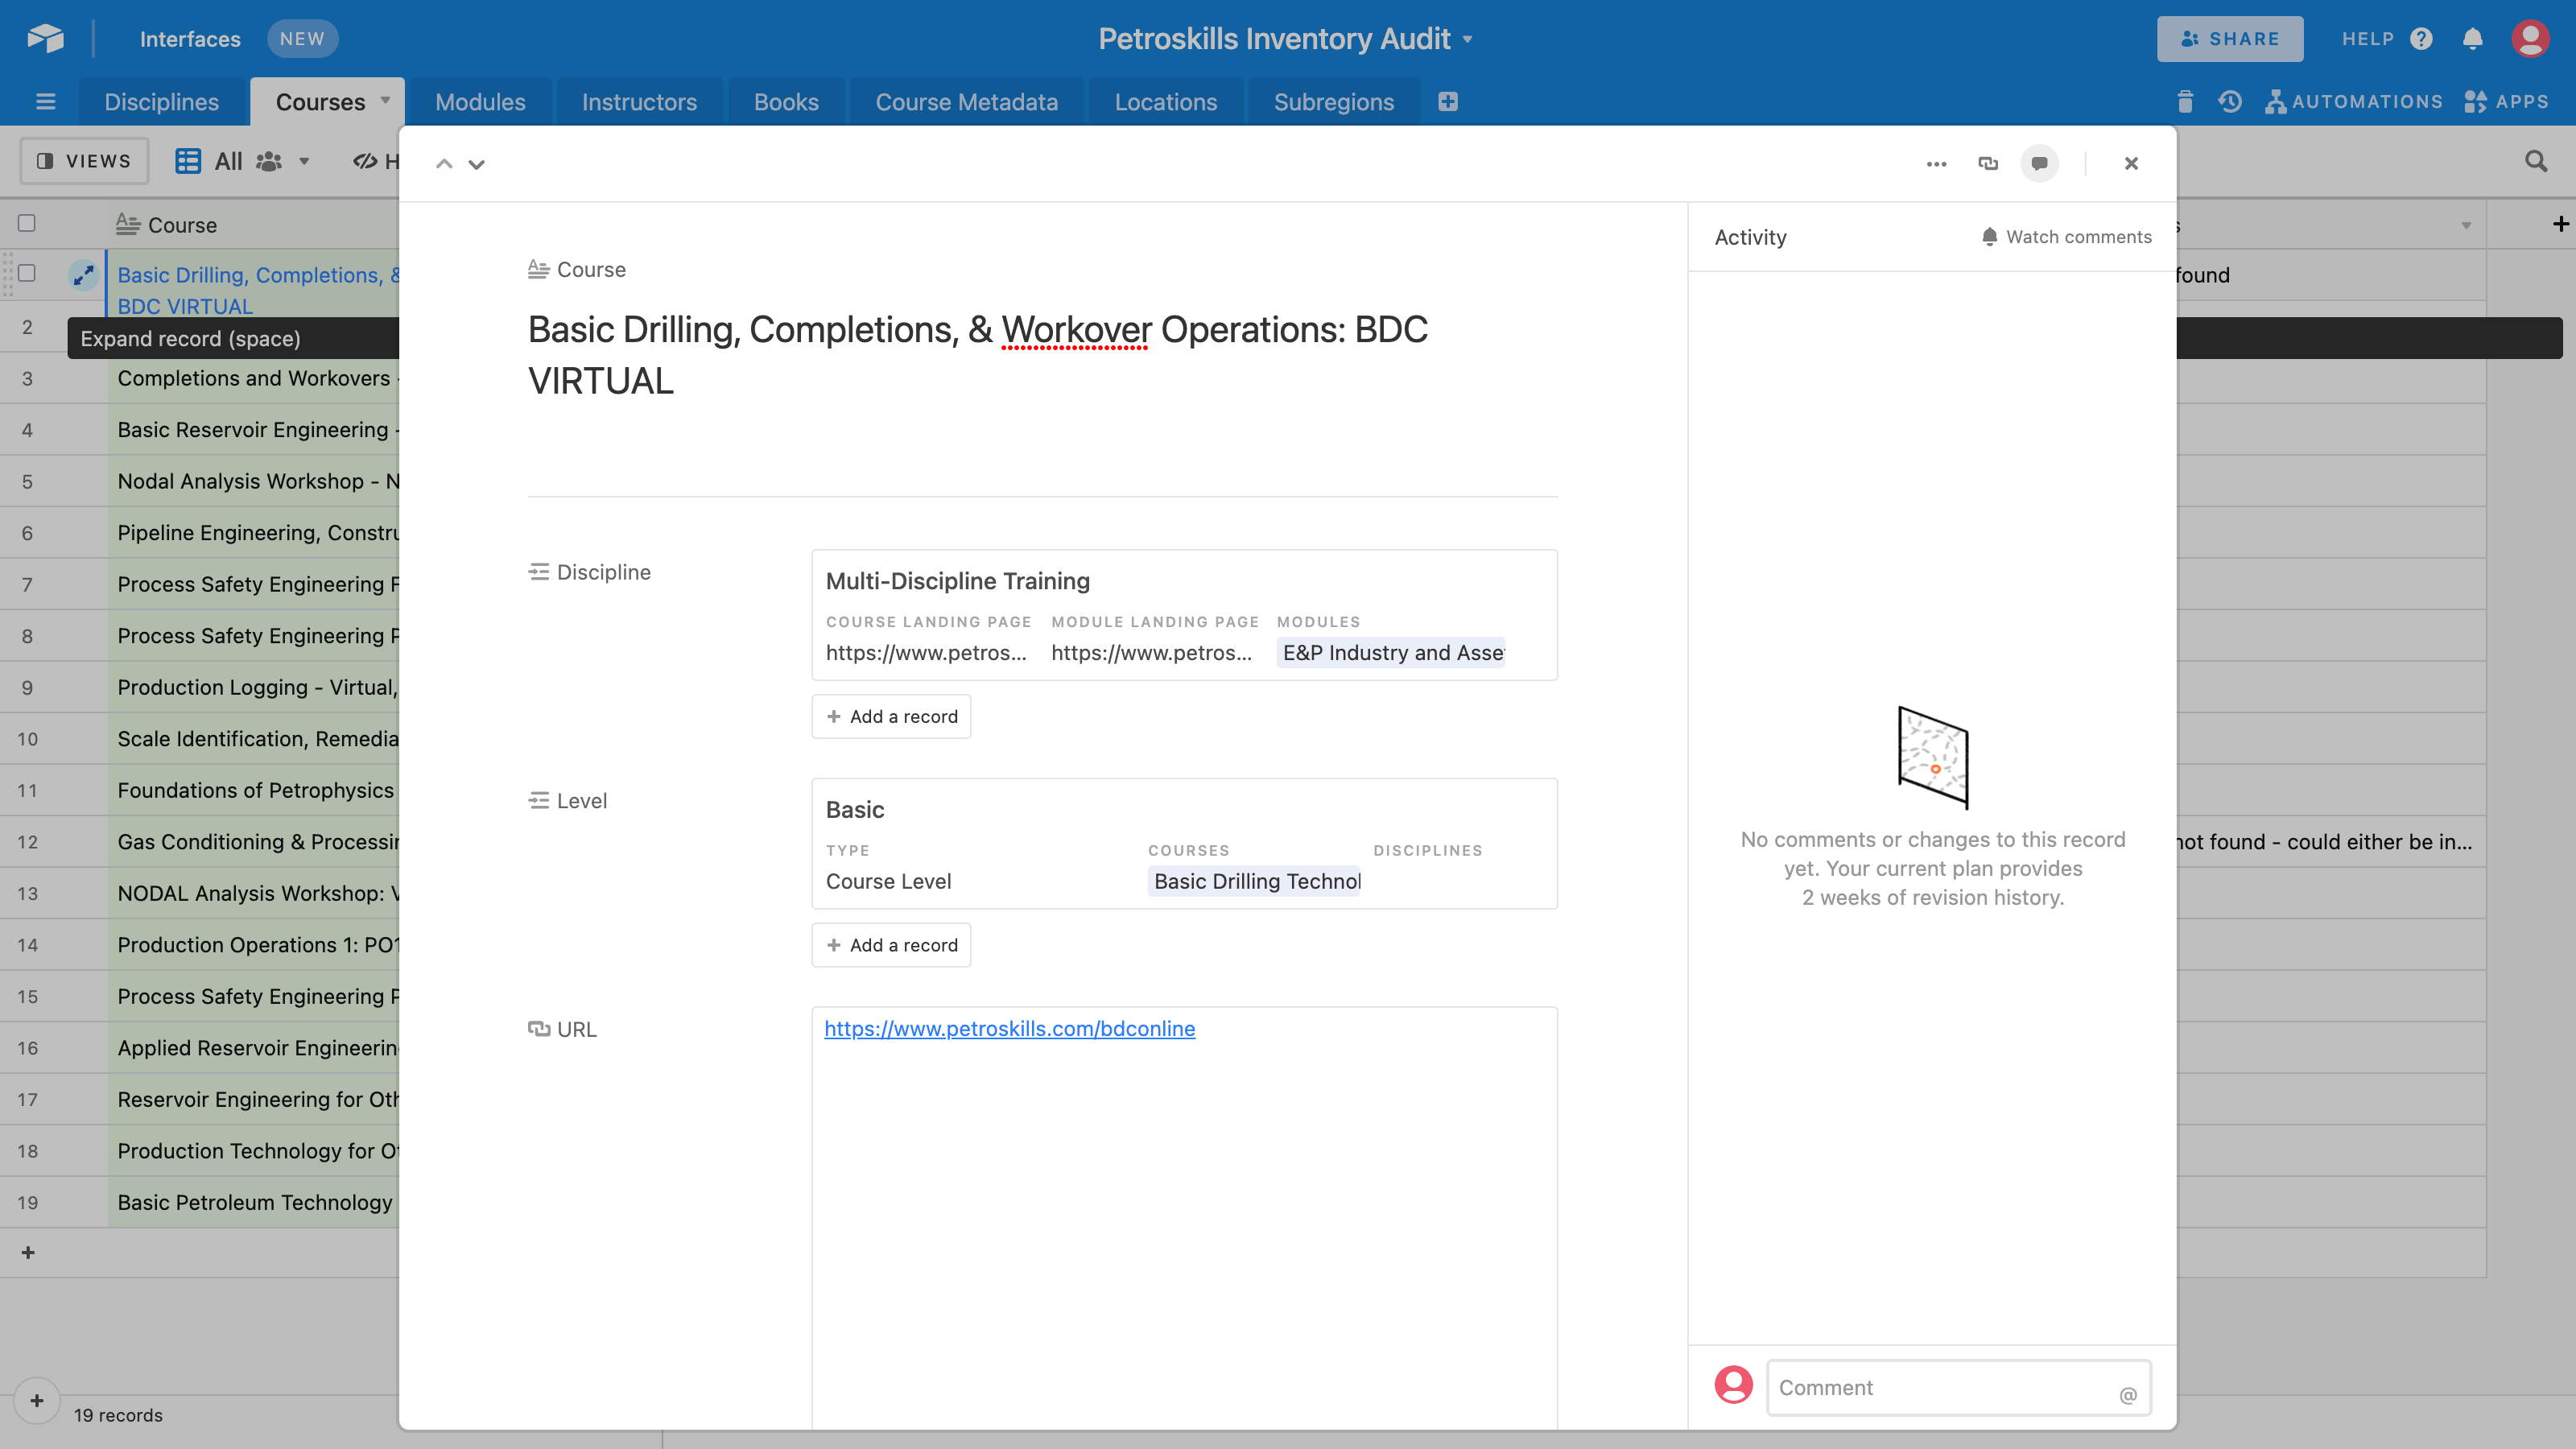Switch to the Instructors table tab

click(639, 102)
